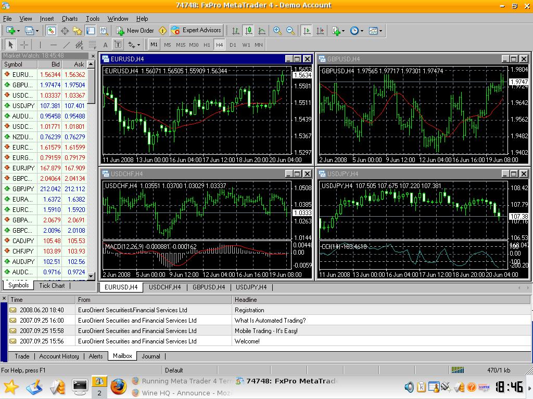The height and width of the screenshot is (399, 533).
Task: Select the M15 timeframe button
Action: (181, 45)
